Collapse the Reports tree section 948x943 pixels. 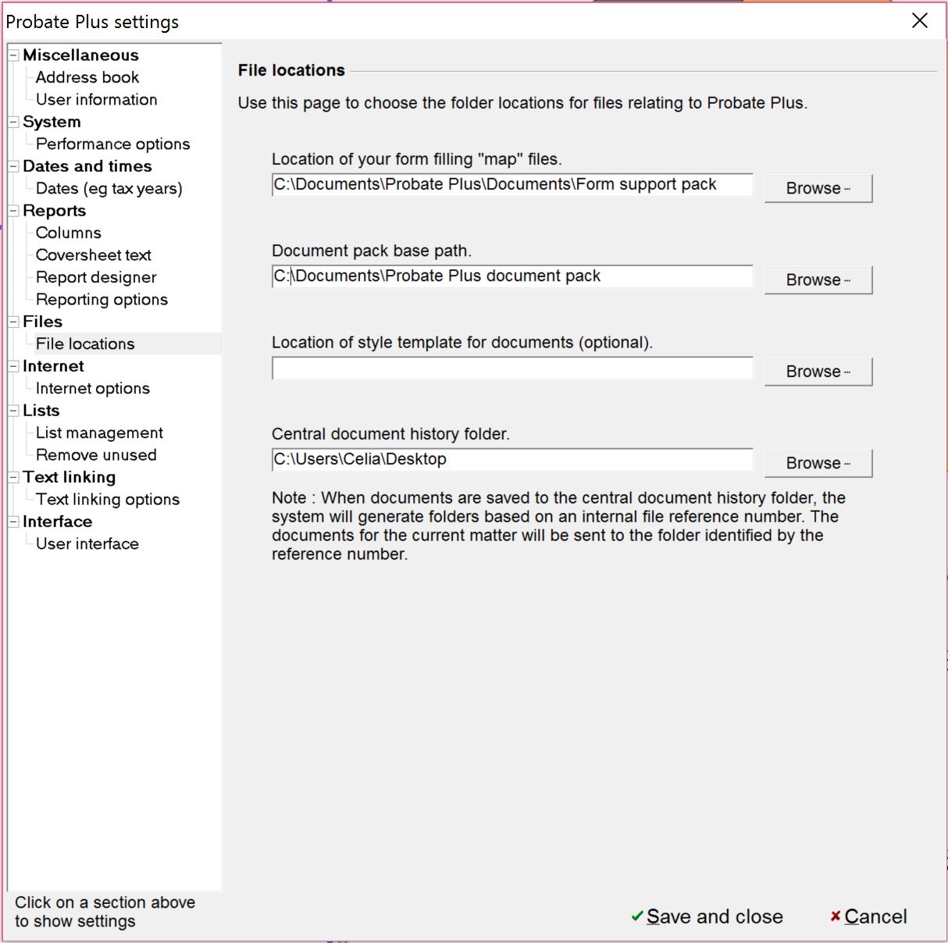pyautogui.click(x=13, y=211)
